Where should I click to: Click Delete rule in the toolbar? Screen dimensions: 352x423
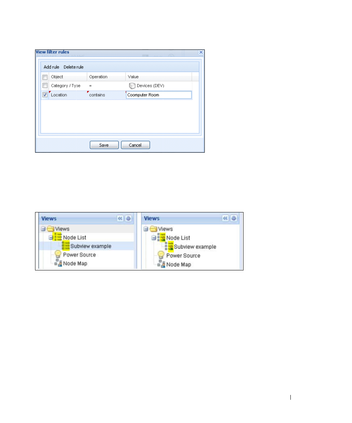click(x=73, y=67)
